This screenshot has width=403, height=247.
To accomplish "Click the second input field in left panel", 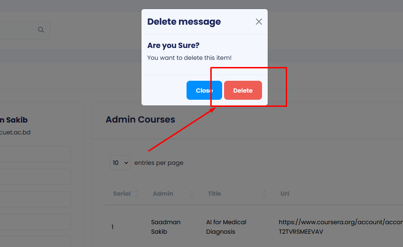I will click(36, 177).
